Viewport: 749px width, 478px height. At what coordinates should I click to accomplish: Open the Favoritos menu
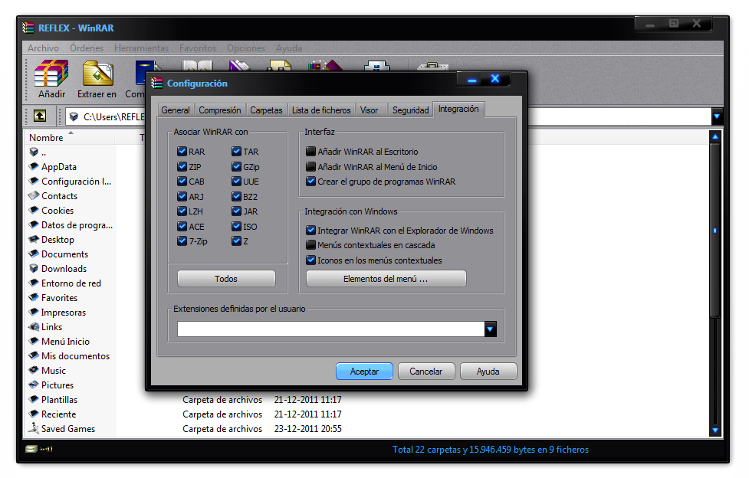197,47
